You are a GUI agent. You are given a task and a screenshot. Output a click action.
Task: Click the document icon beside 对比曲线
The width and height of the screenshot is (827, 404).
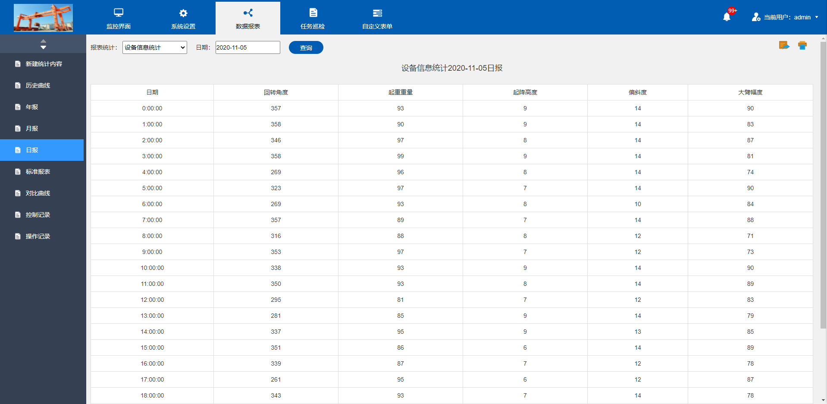click(18, 193)
